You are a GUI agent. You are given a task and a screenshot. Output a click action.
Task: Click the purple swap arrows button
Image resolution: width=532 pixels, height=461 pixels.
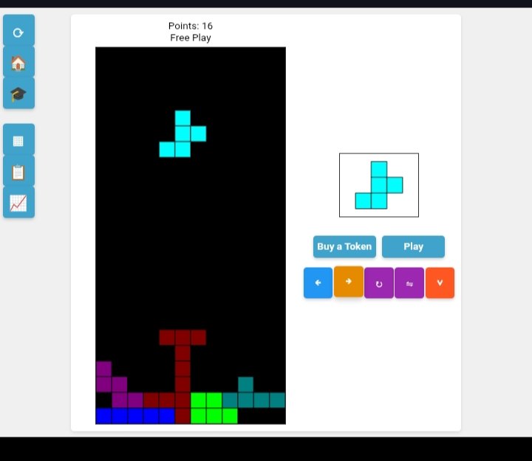(409, 283)
